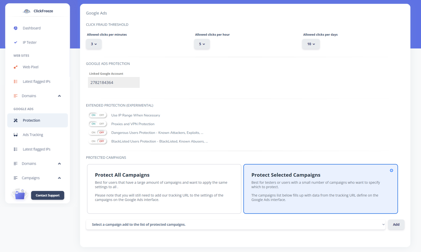The height and width of the screenshot is (252, 421).
Task: Toggle Proxies and VPN Protection
Action: 98,124
